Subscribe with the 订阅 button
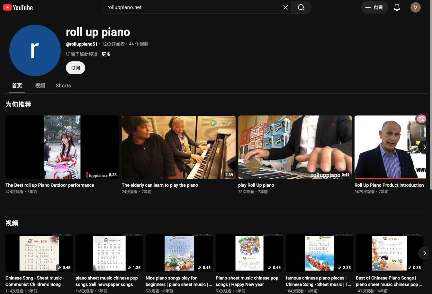This screenshot has width=432, height=294. tap(76, 68)
